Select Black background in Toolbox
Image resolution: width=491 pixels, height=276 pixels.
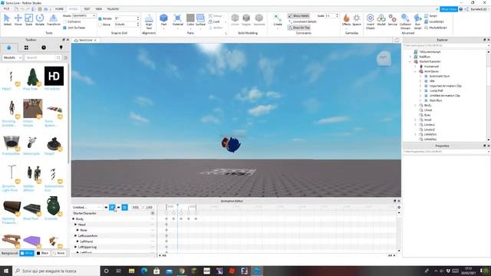(43, 253)
